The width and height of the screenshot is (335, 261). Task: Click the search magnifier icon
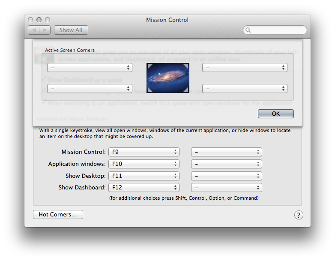pyautogui.click(x=248, y=30)
